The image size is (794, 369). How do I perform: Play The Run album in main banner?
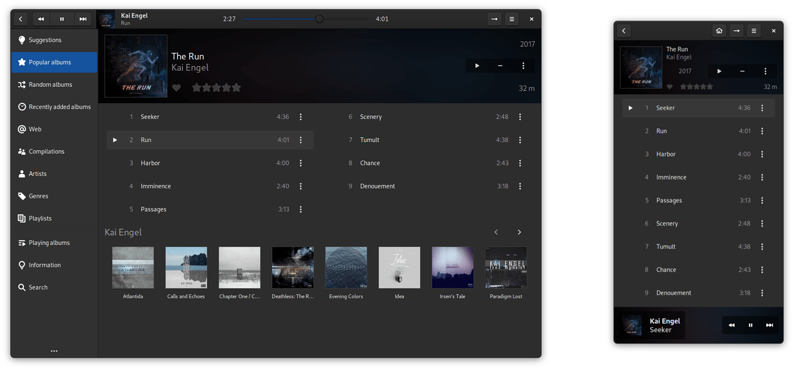pos(477,66)
